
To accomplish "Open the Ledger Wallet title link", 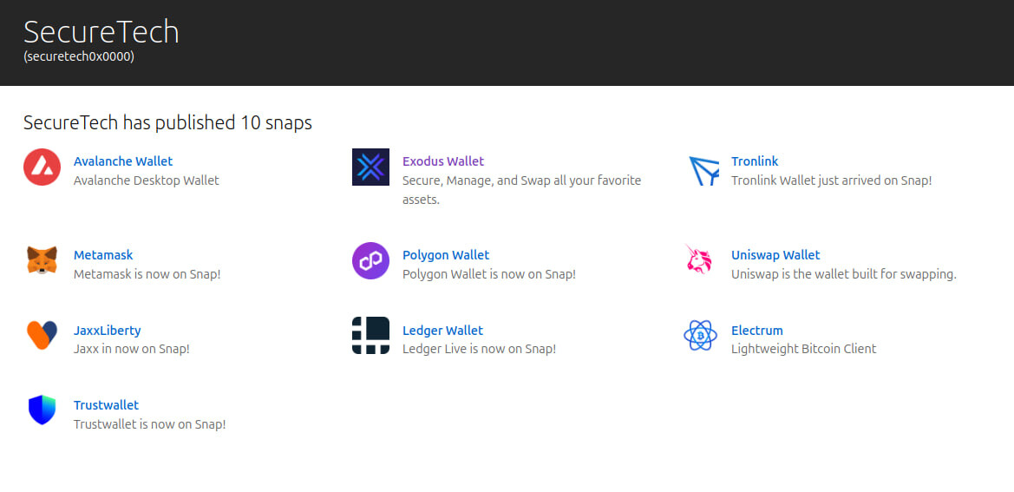I will pyautogui.click(x=442, y=331).
